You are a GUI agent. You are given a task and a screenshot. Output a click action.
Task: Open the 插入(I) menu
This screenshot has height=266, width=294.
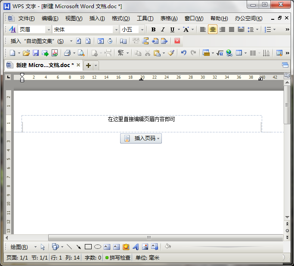point(97,18)
